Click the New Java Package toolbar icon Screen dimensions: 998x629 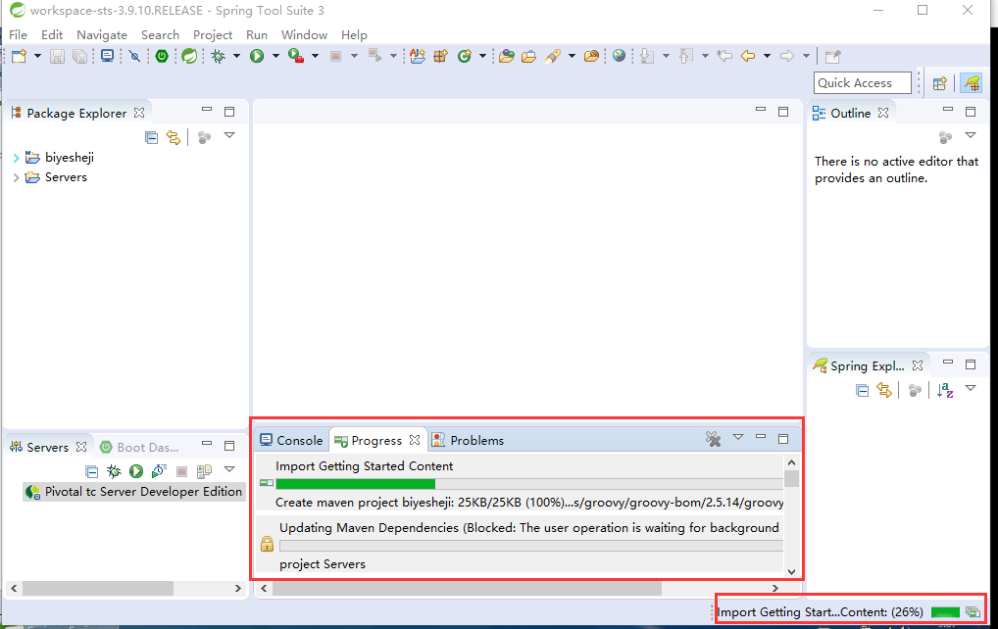(x=440, y=56)
